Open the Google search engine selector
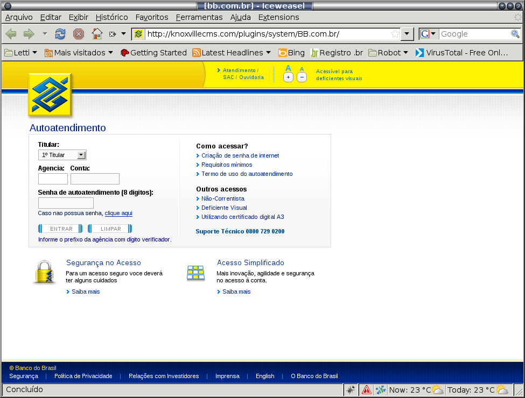Screen dimensions: 525x398 (428, 34)
